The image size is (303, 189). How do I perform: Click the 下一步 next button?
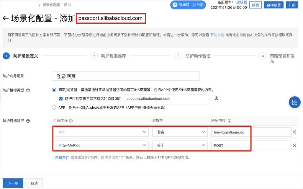pyautogui.click(x=13, y=183)
